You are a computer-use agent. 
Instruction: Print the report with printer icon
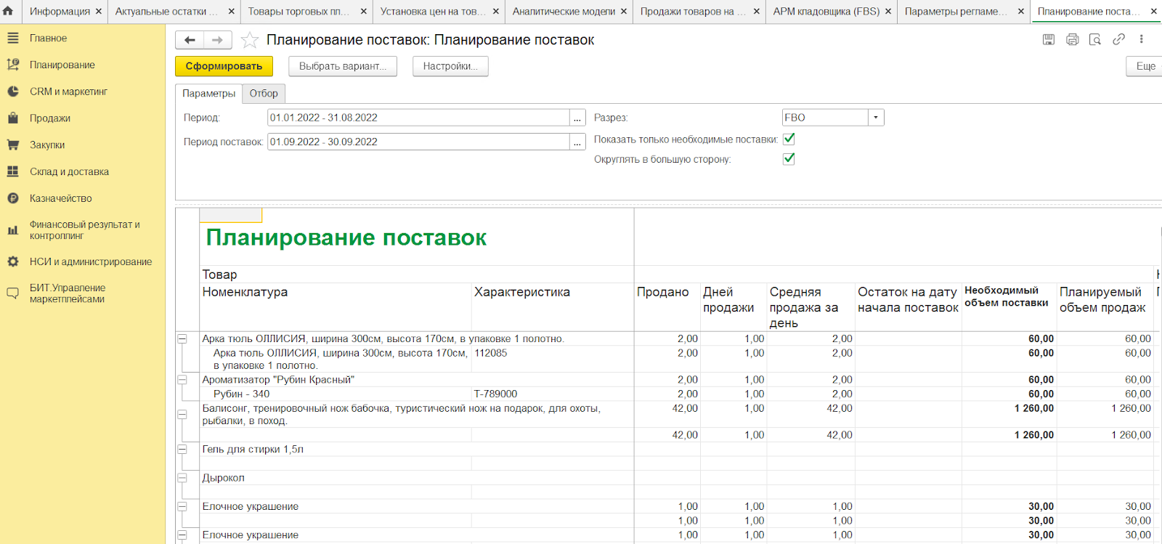pos(1072,40)
